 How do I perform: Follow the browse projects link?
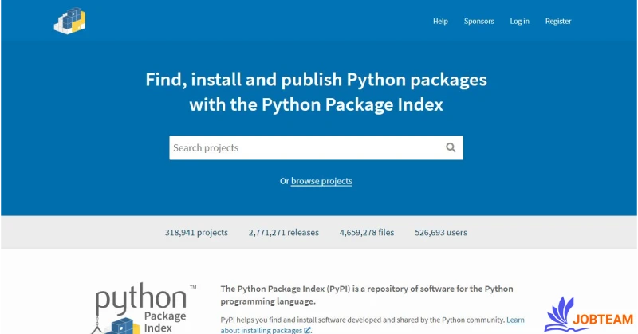coord(321,181)
